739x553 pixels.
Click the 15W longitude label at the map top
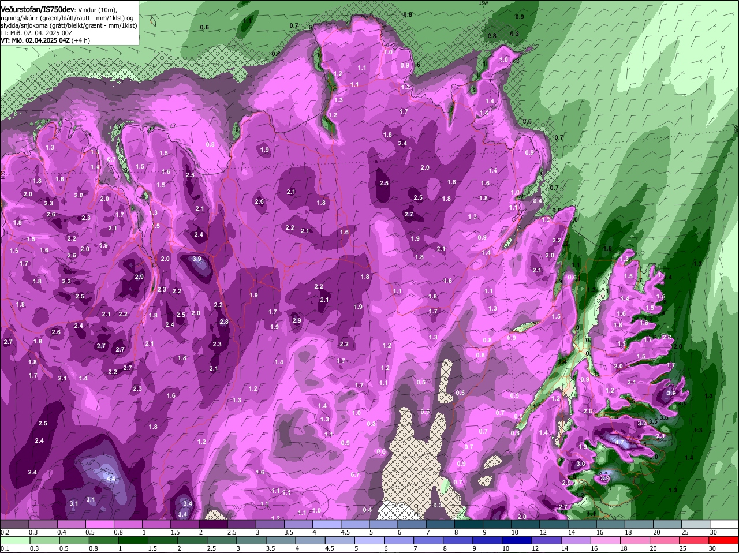point(483,3)
